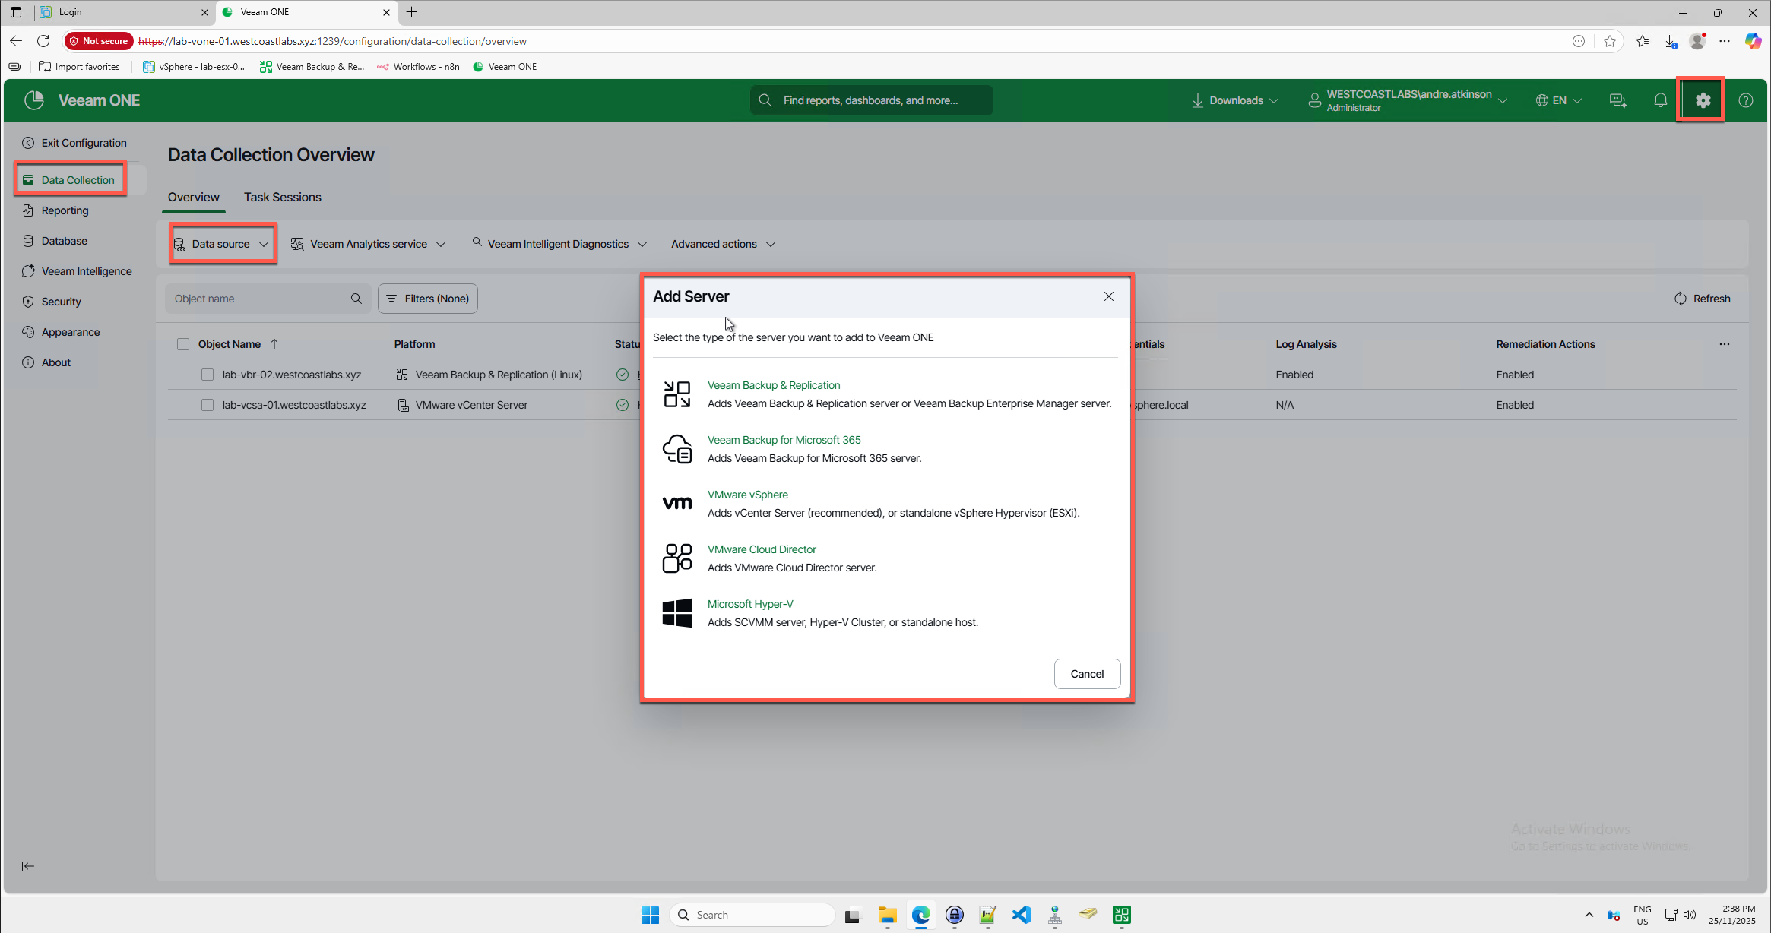Open Veeam Intelligence in the sidebar
Screen dimensions: 1771x933
coord(87,271)
